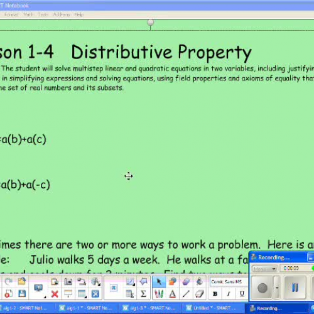
Task: Save the notebook with the floppy icon
Action: [22, 294]
